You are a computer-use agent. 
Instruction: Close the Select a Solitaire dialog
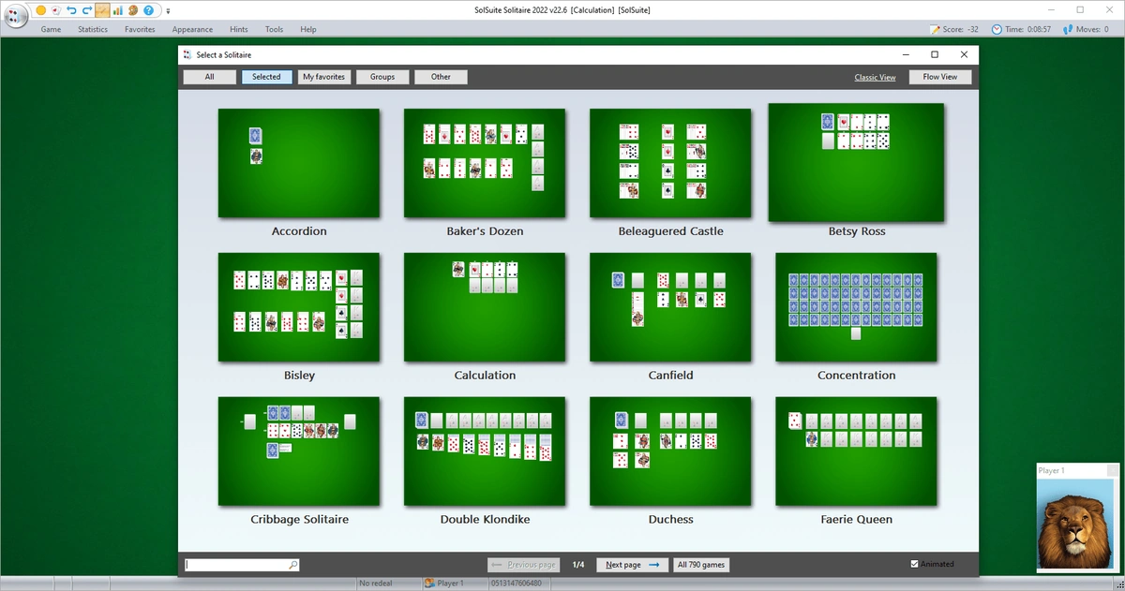963,55
